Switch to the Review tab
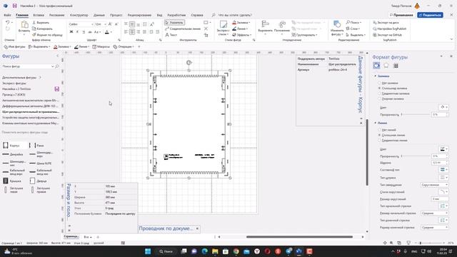The height and width of the screenshot is (257, 457). tap(139, 15)
